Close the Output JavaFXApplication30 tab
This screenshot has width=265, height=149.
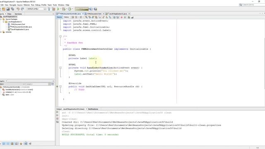coord(86,109)
